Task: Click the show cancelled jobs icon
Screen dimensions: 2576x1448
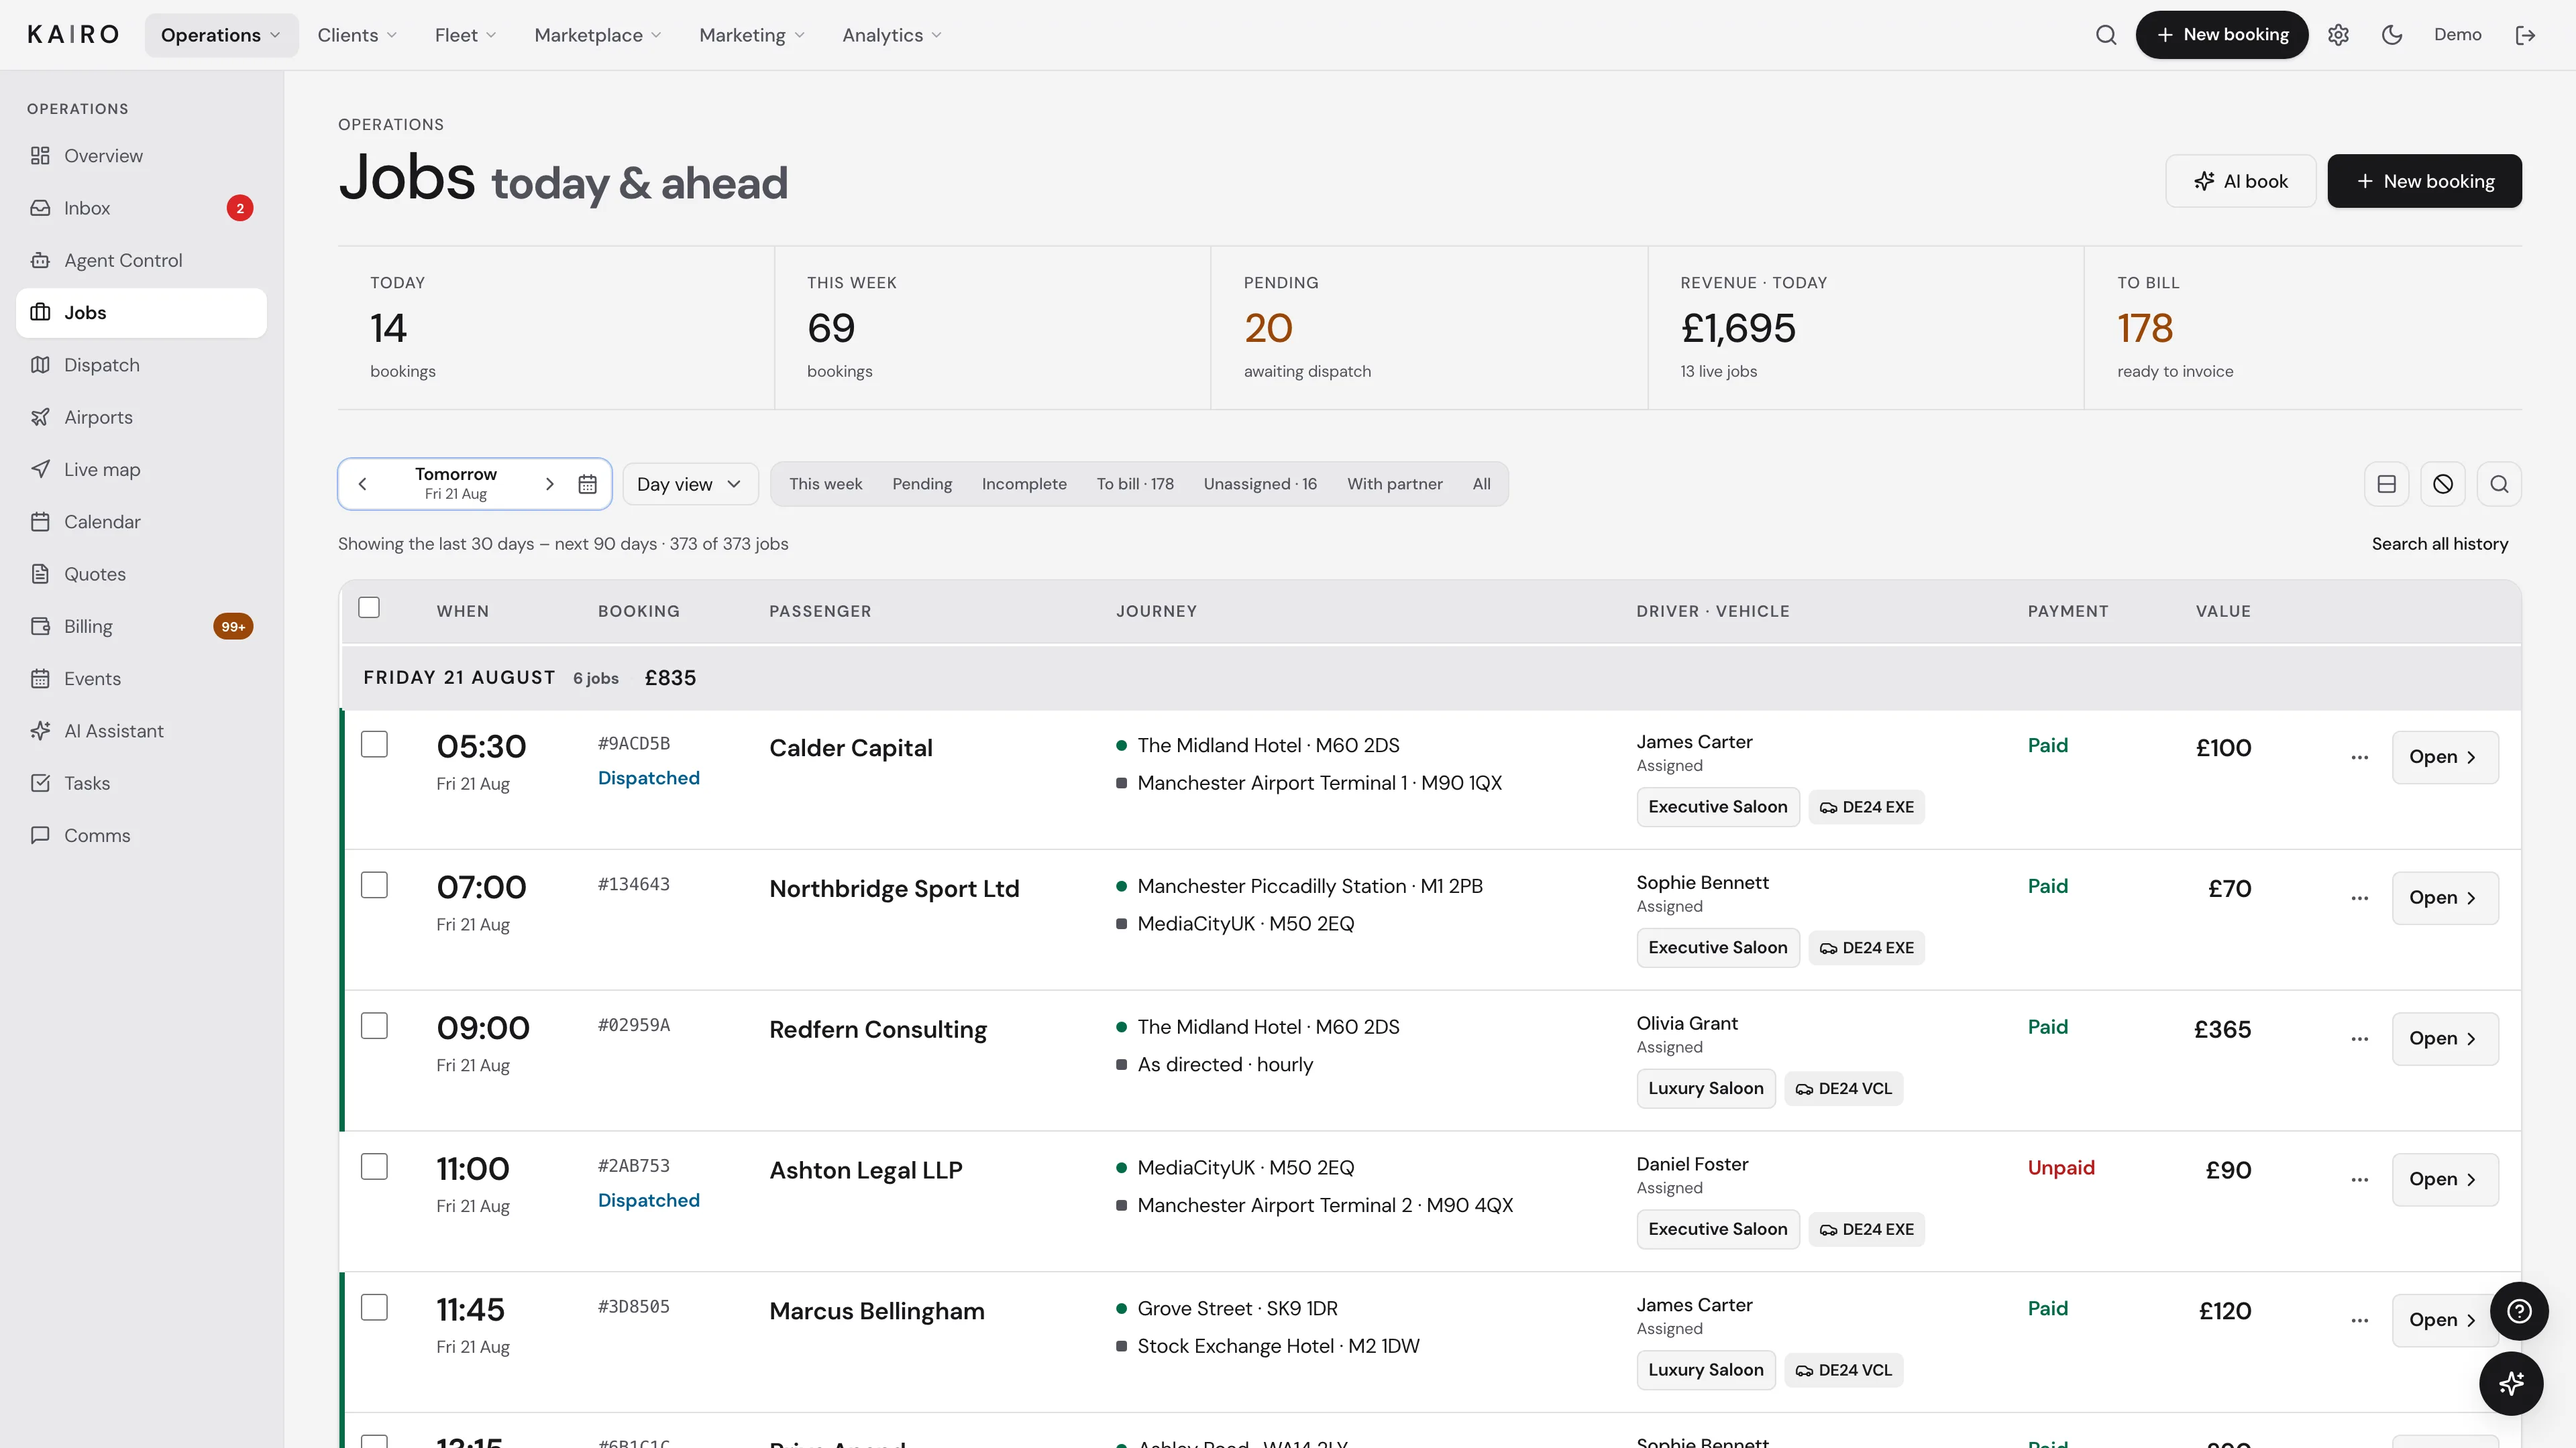Action: coord(2443,483)
